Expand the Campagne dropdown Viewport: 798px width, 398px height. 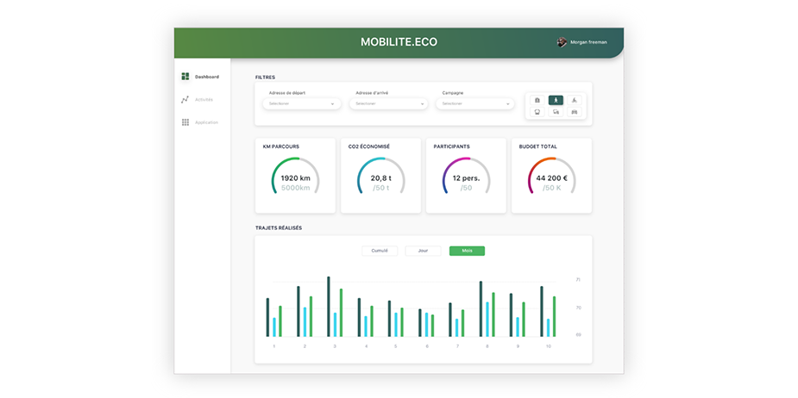pyautogui.click(x=474, y=103)
